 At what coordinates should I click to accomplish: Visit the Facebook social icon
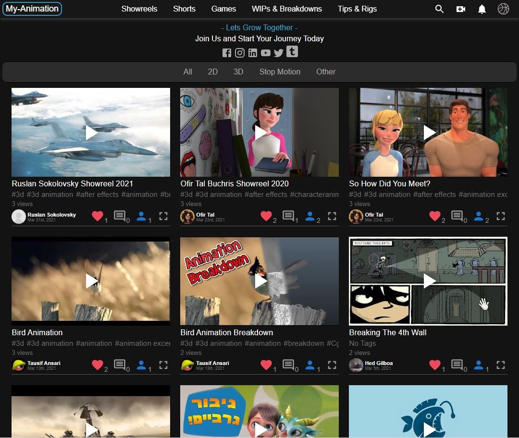tap(227, 53)
